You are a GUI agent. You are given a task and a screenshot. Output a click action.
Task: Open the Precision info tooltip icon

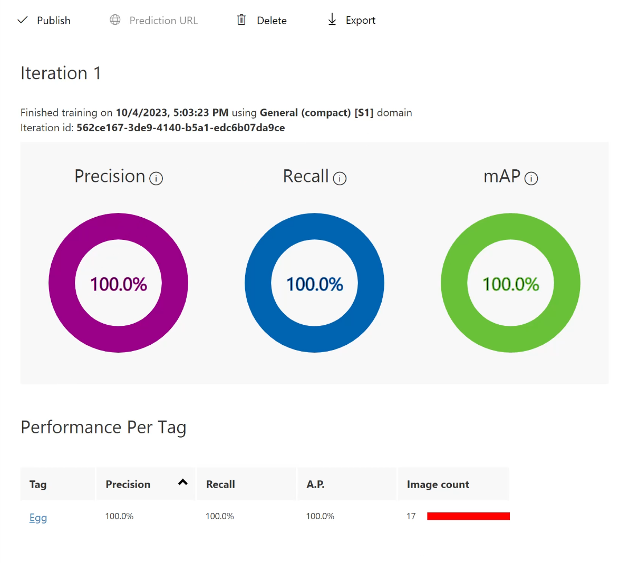156,179
